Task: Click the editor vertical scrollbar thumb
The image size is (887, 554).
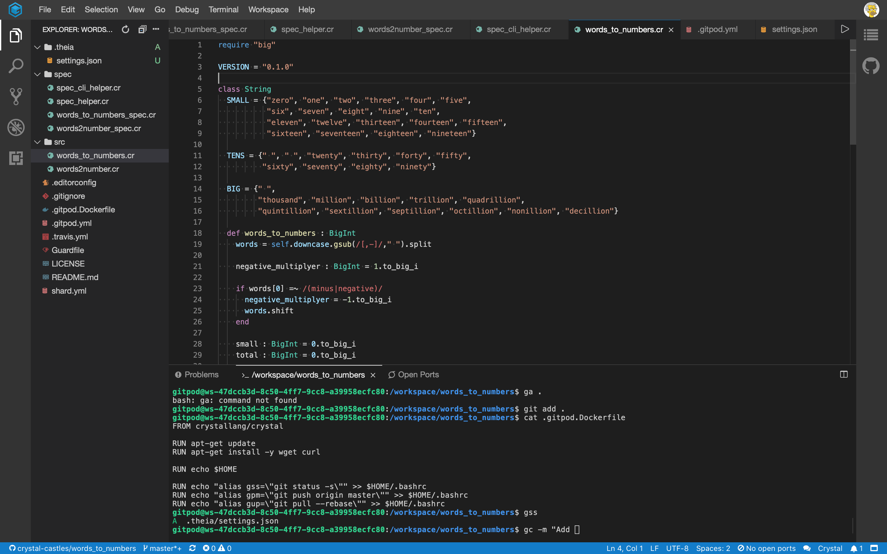Action: tap(853, 92)
